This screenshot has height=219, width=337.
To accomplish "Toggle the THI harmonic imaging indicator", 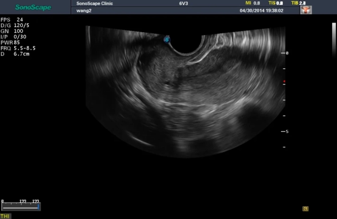I will point(5,216).
